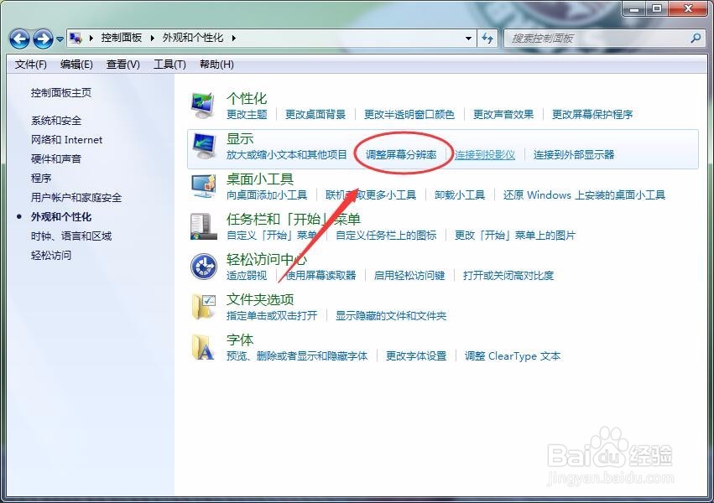Click the Personalization monitor icon
Viewport: 714px width, 503px height.
tap(202, 105)
